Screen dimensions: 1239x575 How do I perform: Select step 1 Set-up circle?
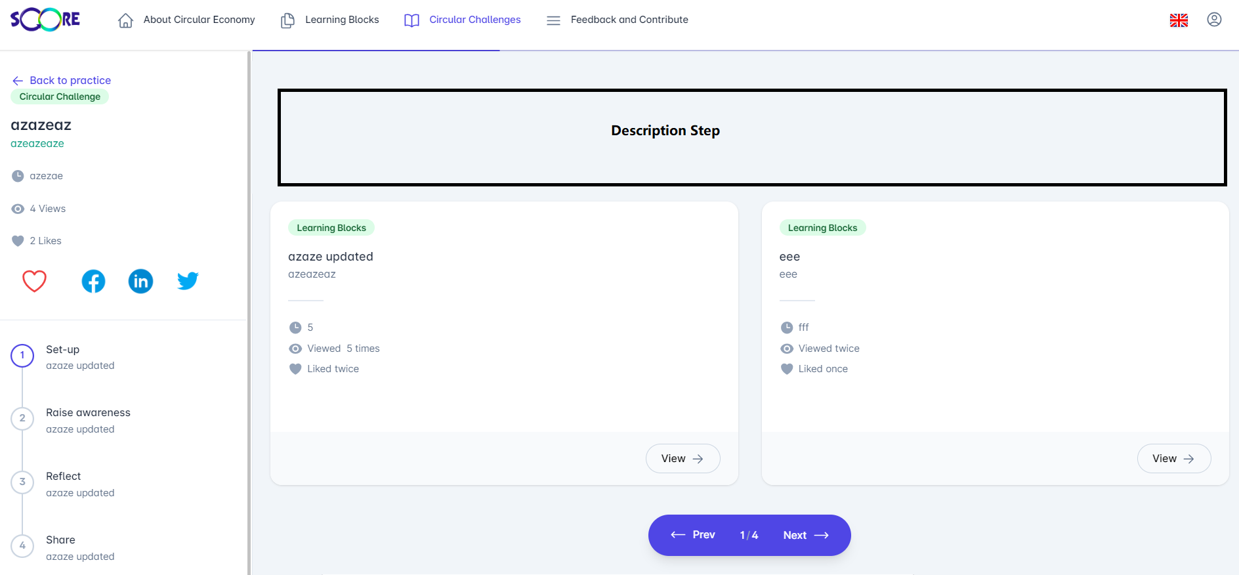[x=22, y=355]
